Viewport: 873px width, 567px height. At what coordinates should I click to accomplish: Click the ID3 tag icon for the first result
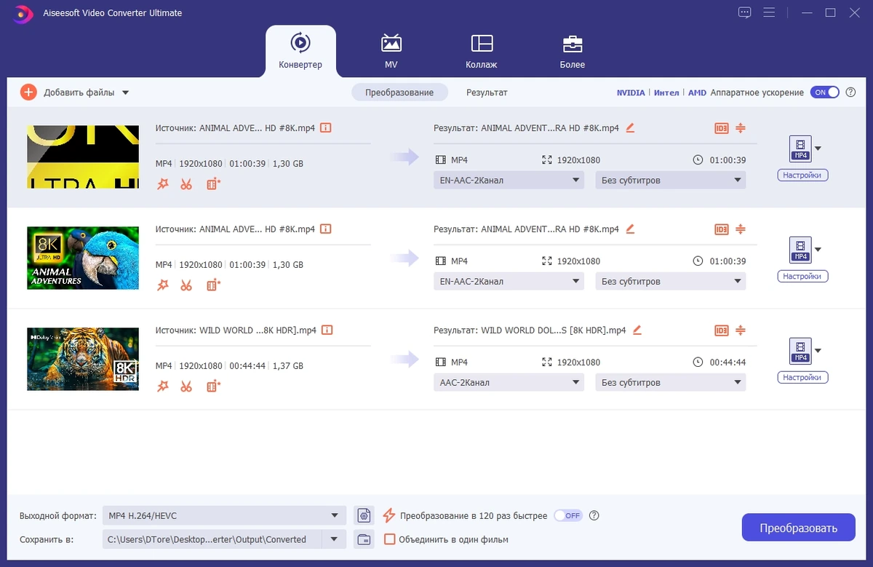721,128
